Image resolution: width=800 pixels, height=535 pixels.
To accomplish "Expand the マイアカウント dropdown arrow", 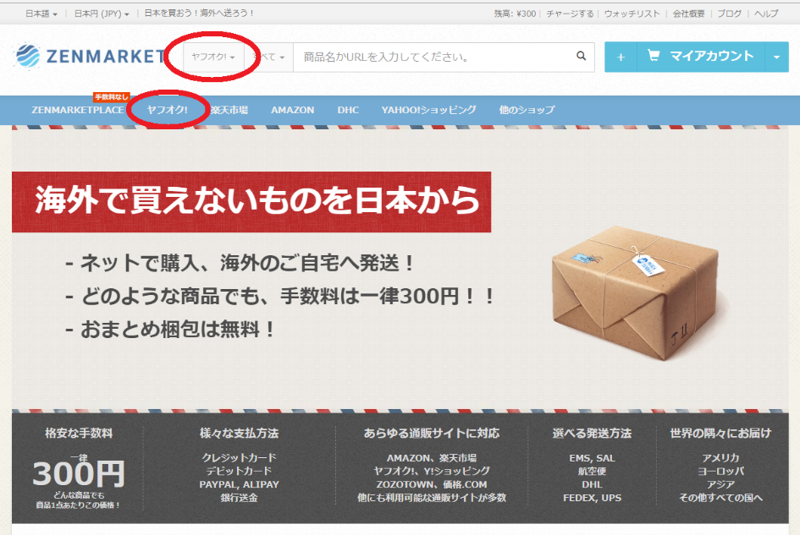I will click(x=776, y=57).
